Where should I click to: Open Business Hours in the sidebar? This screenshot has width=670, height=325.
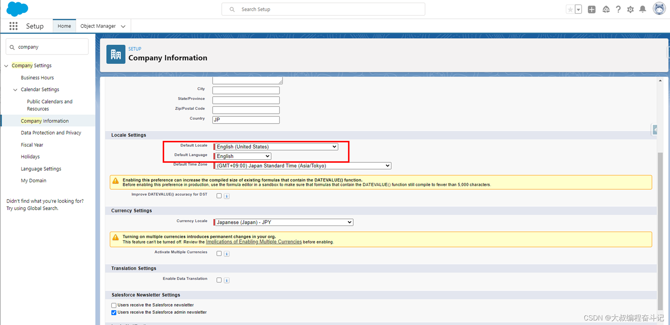pos(37,77)
